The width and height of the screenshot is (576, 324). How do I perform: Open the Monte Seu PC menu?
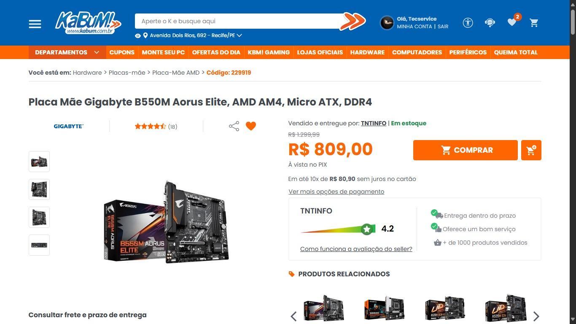(163, 52)
